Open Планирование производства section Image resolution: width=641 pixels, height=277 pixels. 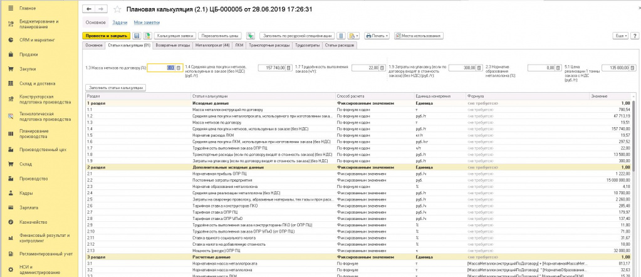[39, 133]
